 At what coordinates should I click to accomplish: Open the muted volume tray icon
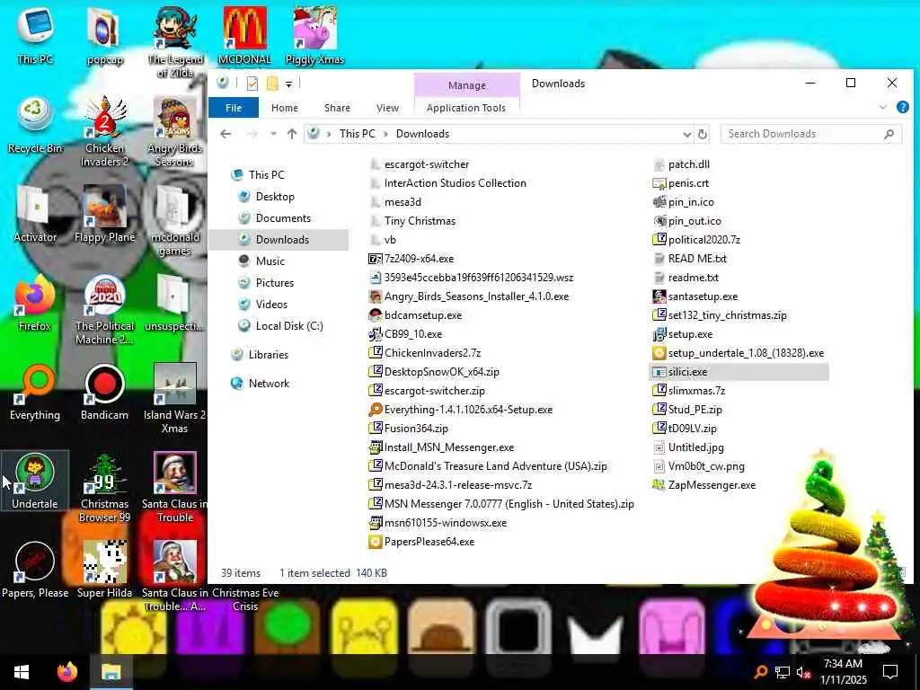click(804, 672)
